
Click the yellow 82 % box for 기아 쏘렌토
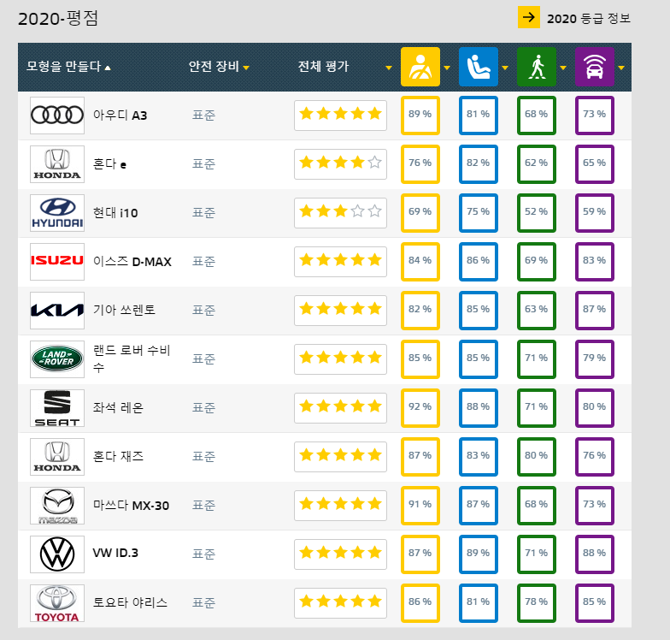click(x=420, y=311)
